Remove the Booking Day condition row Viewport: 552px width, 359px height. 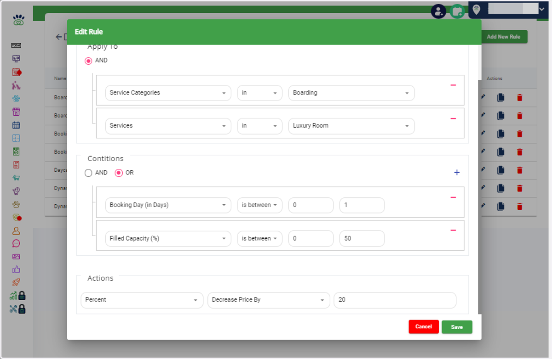click(453, 197)
